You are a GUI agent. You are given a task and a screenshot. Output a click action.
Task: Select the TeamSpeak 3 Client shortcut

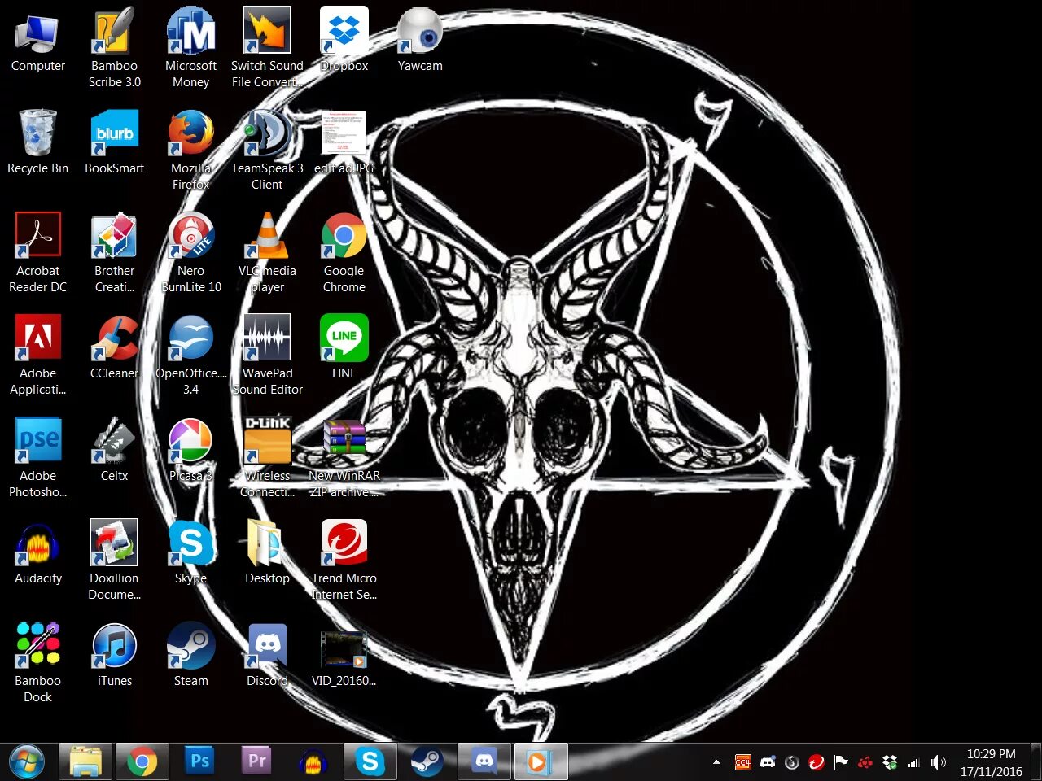tap(267, 151)
